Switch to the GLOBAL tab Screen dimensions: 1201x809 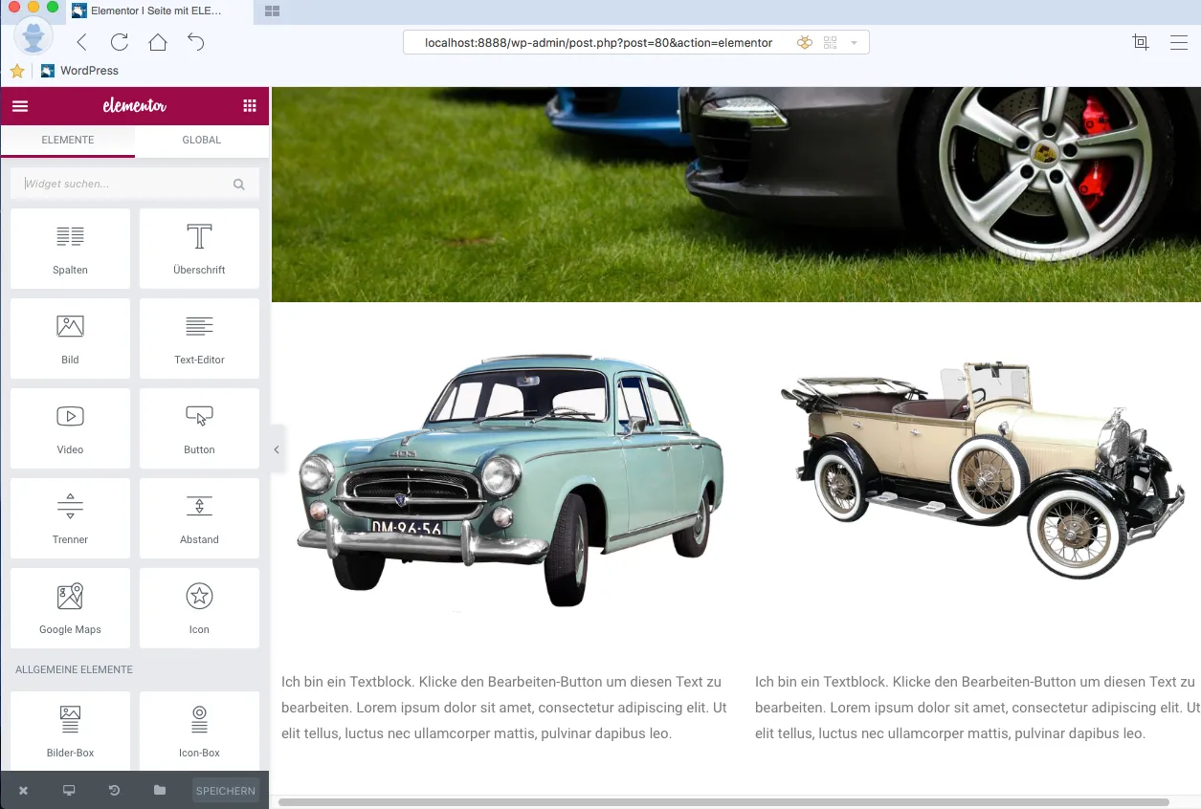tap(202, 141)
